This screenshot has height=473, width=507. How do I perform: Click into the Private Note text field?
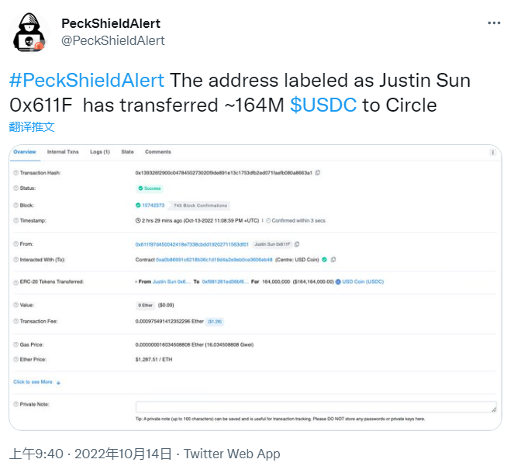pos(316,406)
